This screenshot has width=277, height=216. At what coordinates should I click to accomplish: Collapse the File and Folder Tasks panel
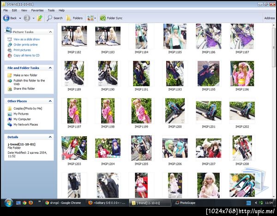pos(50,68)
